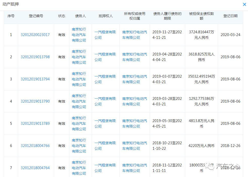Image resolution: width=248 pixels, height=177 pixels.
Task: Select amount 4220万元人民币
Action: point(201,146)
